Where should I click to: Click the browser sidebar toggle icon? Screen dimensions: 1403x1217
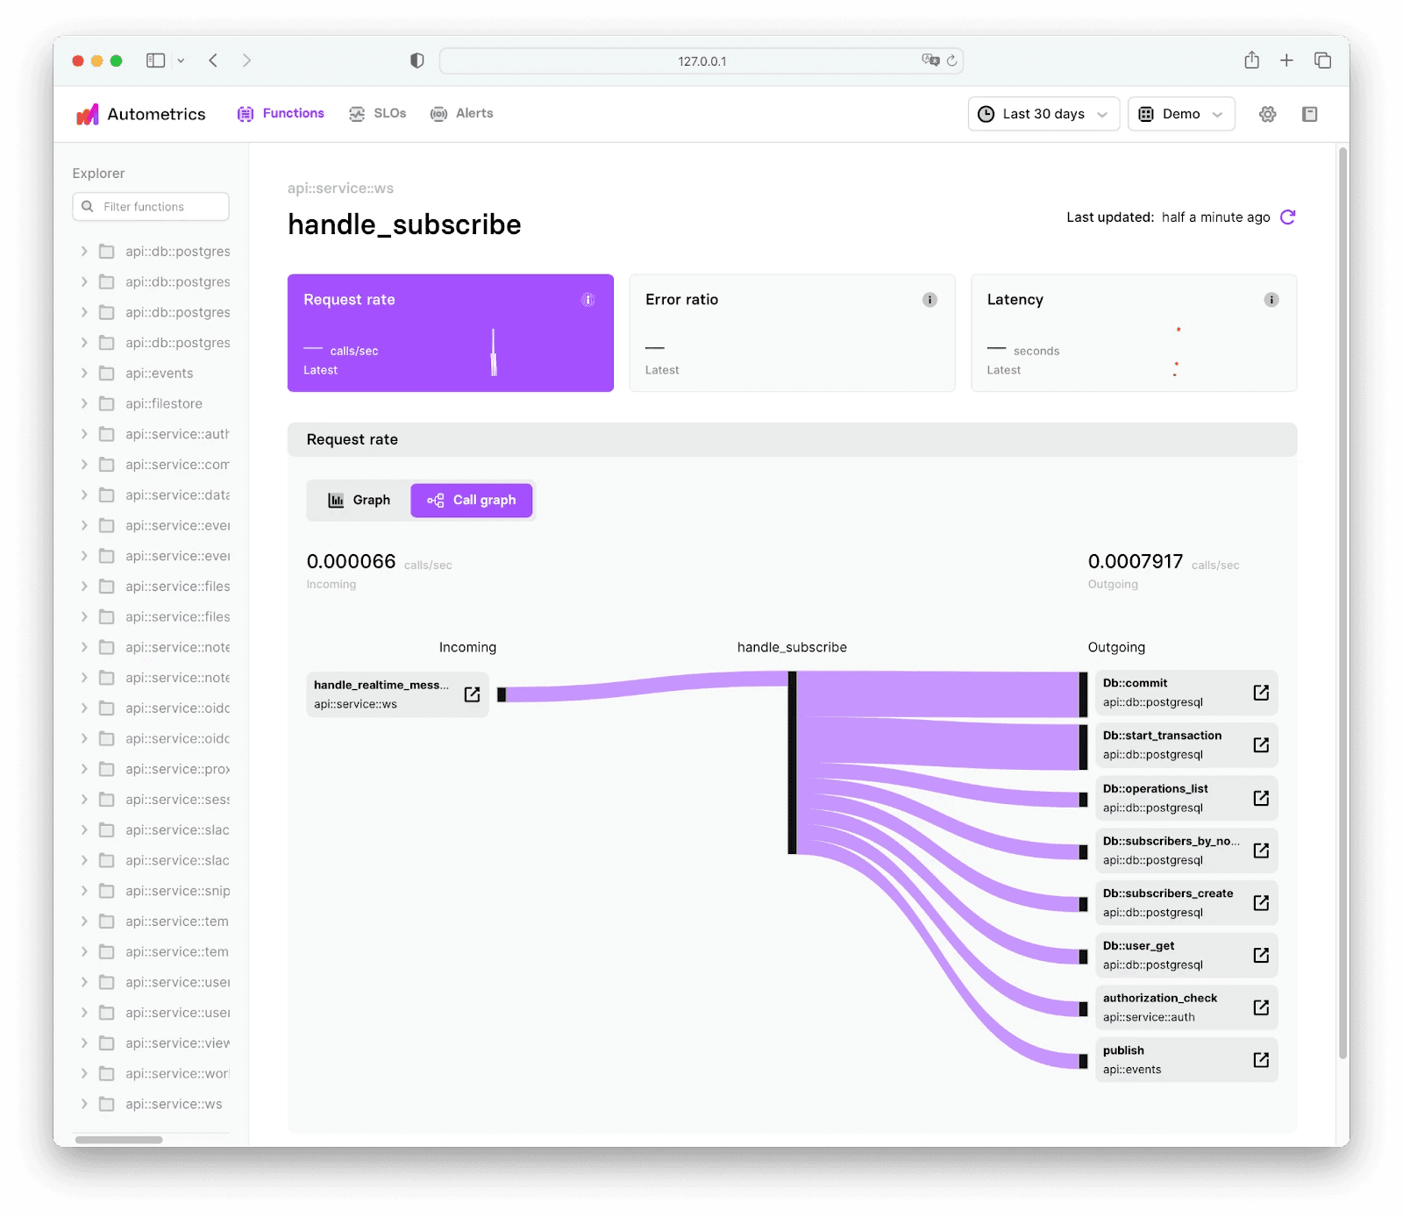coord(156,60)
